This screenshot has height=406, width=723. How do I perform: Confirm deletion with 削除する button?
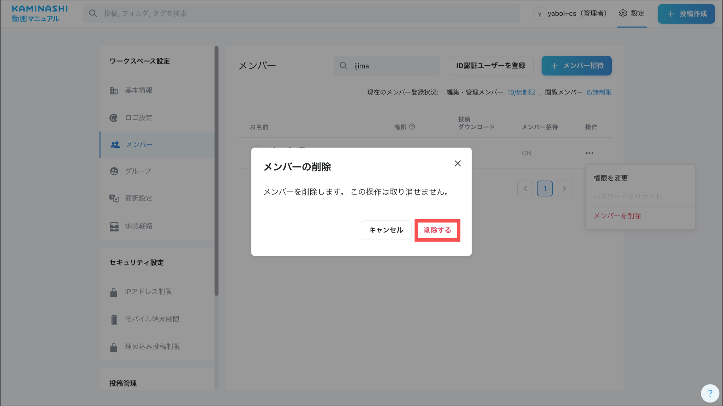click(x=437, y=230)
